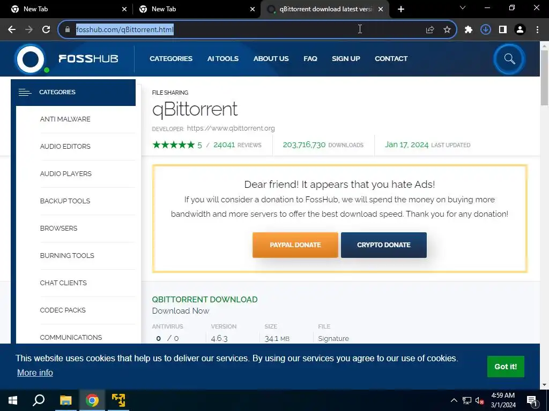Open the qbittorrent.org developer link
This screenshot has height=411, width=549.
[231, 128]
